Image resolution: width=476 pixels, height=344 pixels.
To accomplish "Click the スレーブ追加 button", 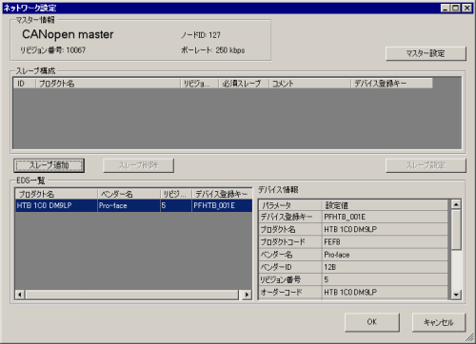I will [x=50, y=165].
